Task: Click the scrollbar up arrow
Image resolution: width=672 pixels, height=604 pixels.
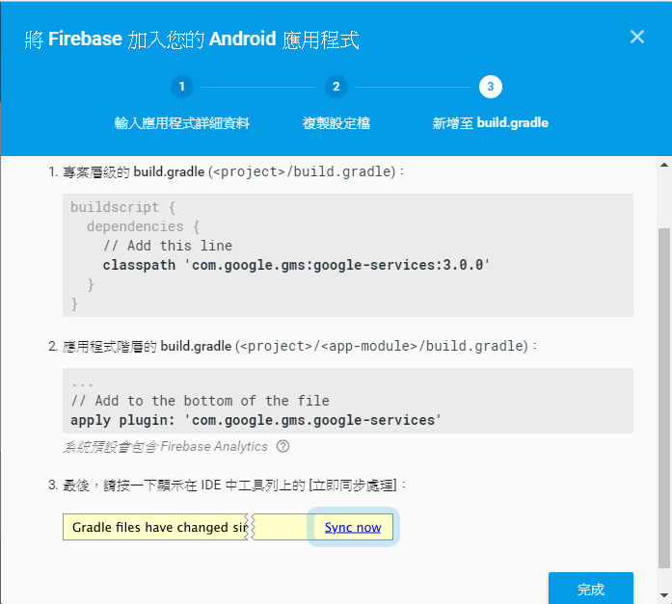Action: coord(664,165)
